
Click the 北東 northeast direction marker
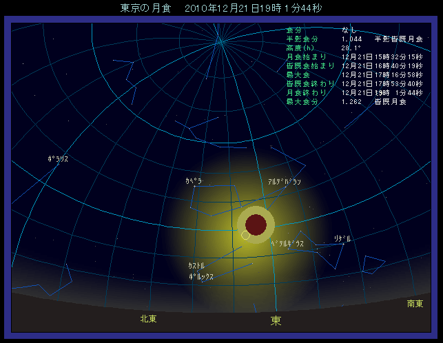click(148, 319)
